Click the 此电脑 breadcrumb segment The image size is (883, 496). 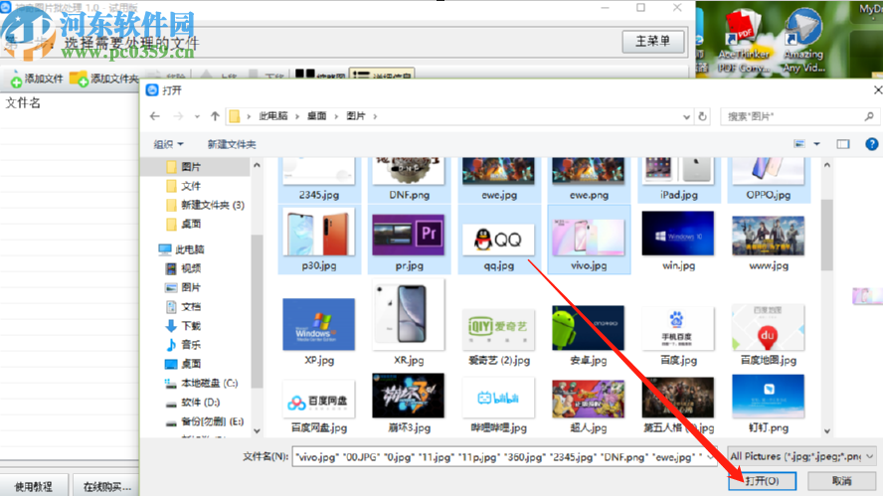point(273,116)
